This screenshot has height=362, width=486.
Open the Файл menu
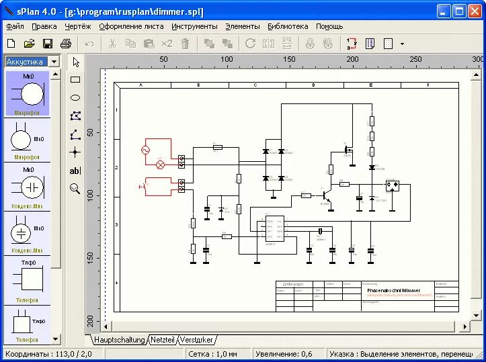(15, 26)
